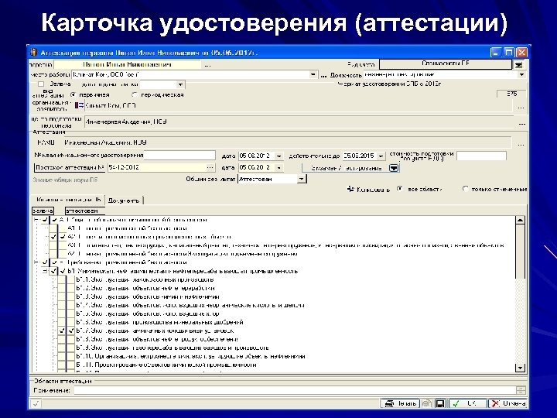Expand the Место работы dropdown
This screenshot has height=418, width=557.
pyautogui.click(x=313, y=75)
